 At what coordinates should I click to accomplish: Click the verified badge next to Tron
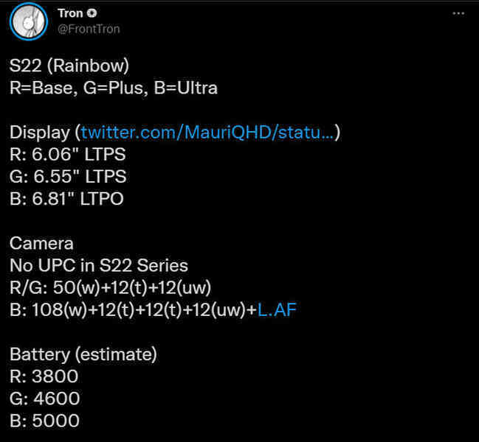(92, 13)
